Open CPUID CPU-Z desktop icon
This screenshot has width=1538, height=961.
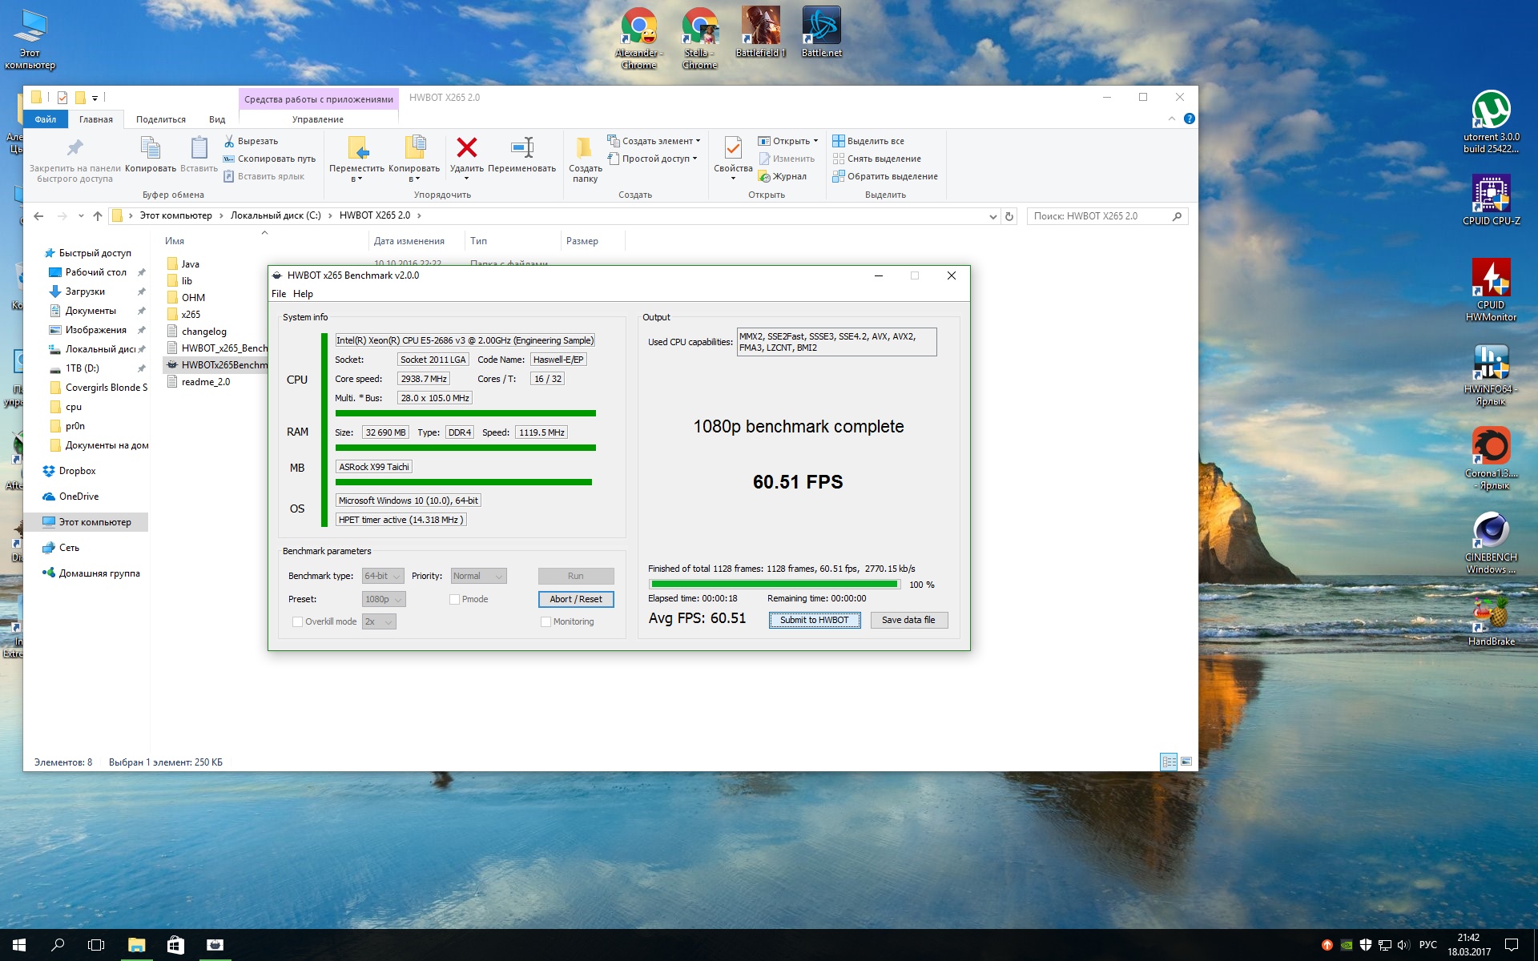1491,200
